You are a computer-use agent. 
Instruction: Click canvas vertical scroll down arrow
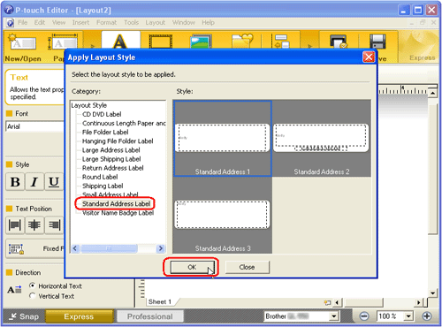[x=432, y=293]
